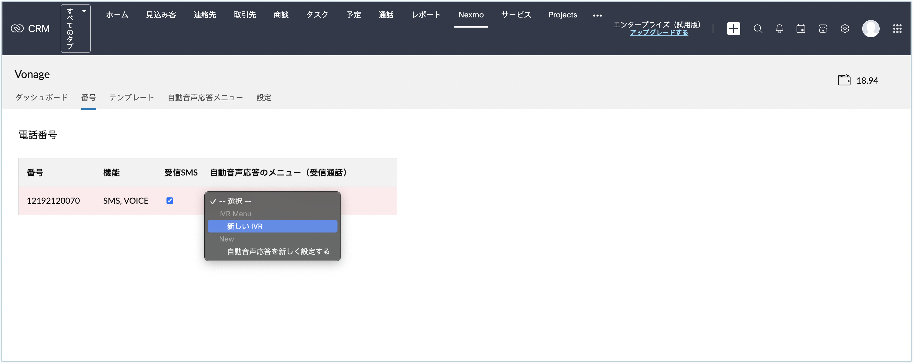The height and width of the screenshot is (363, 913).
Task: Switch to the テンプレート tab
Action: tap(132, 97)
